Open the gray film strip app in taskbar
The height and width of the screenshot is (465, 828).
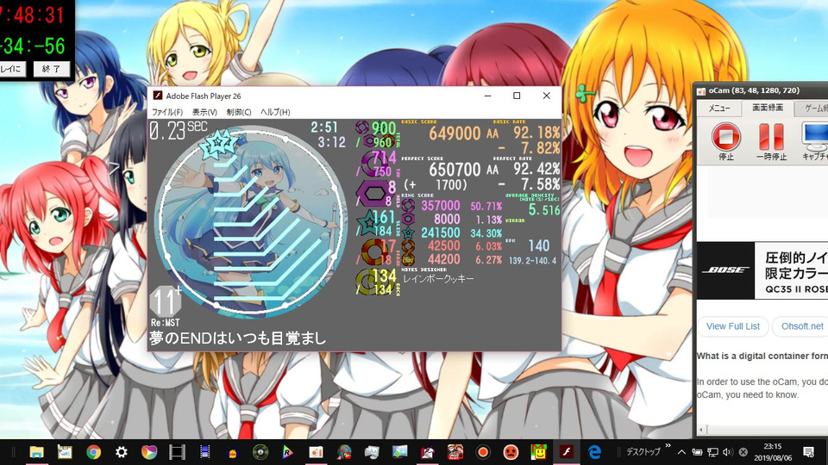pyautogui.click(x=177, y=452)
